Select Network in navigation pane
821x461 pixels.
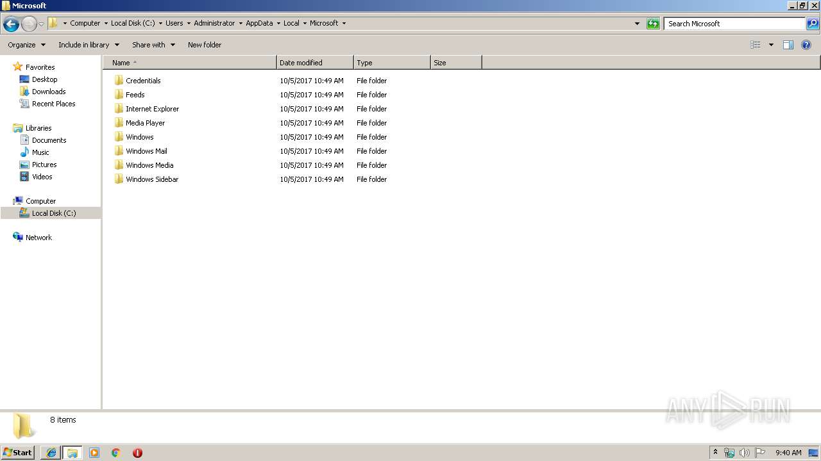click(x=38, y=238)
